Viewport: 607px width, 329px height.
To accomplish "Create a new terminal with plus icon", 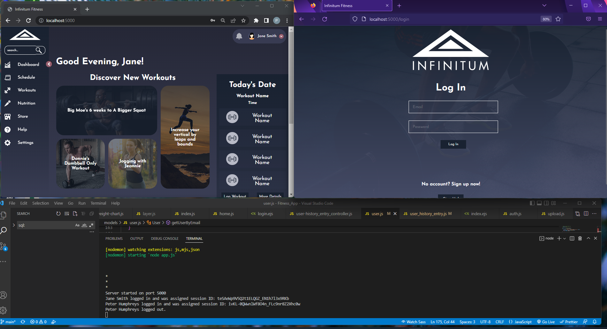I will tap(559, 238).
